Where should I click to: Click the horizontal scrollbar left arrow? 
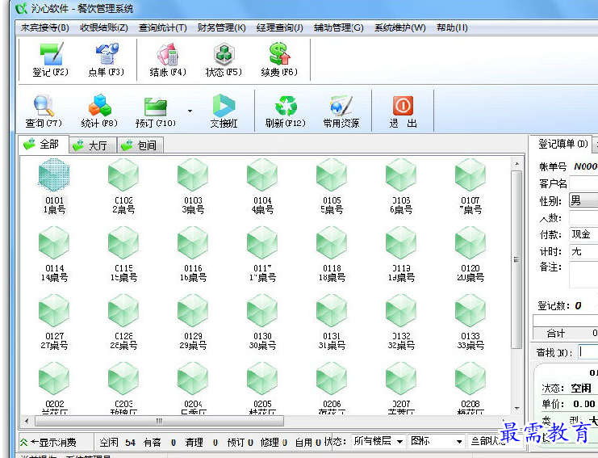tap(27, 421)
